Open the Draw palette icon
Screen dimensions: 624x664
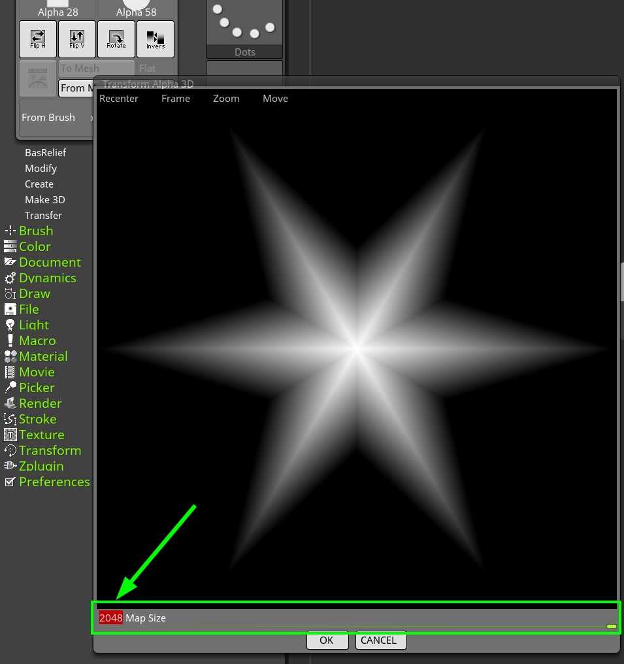[x=10, y=293]
